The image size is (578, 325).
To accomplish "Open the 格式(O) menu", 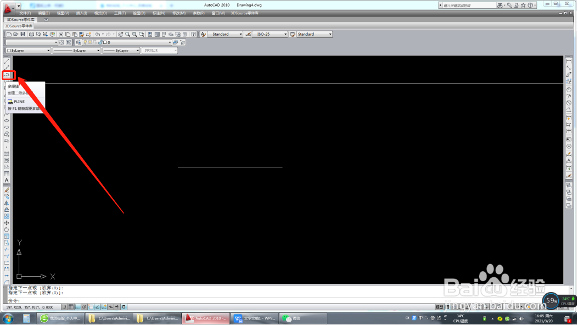I will [100, 13].
